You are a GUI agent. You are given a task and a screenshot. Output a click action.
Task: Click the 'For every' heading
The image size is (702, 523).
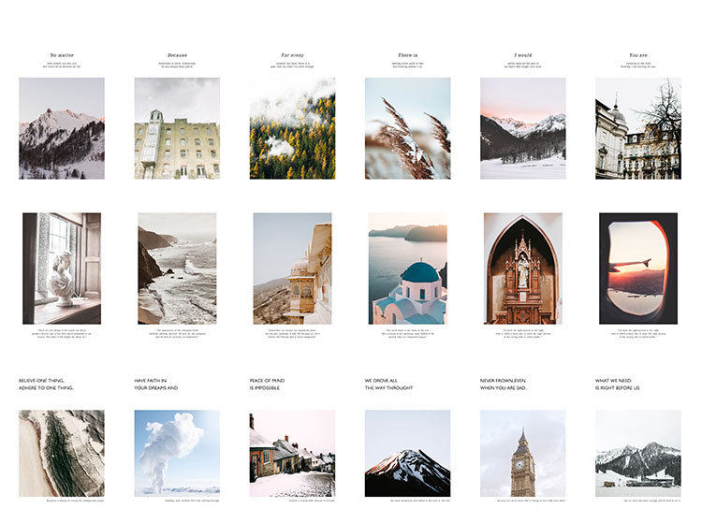coord(292,55)
